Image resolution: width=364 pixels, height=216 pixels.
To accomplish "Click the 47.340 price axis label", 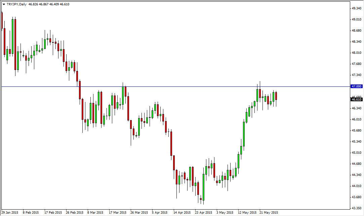I will [x=357, y=75].
